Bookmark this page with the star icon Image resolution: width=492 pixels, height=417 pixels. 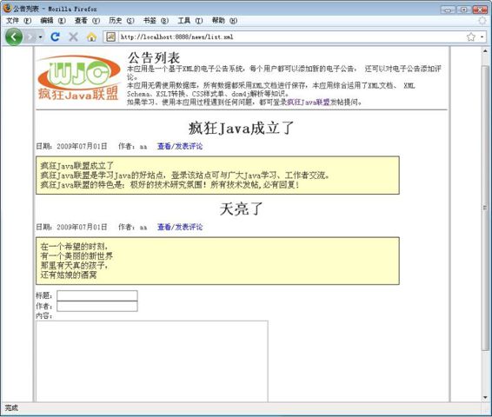[471, 37]
